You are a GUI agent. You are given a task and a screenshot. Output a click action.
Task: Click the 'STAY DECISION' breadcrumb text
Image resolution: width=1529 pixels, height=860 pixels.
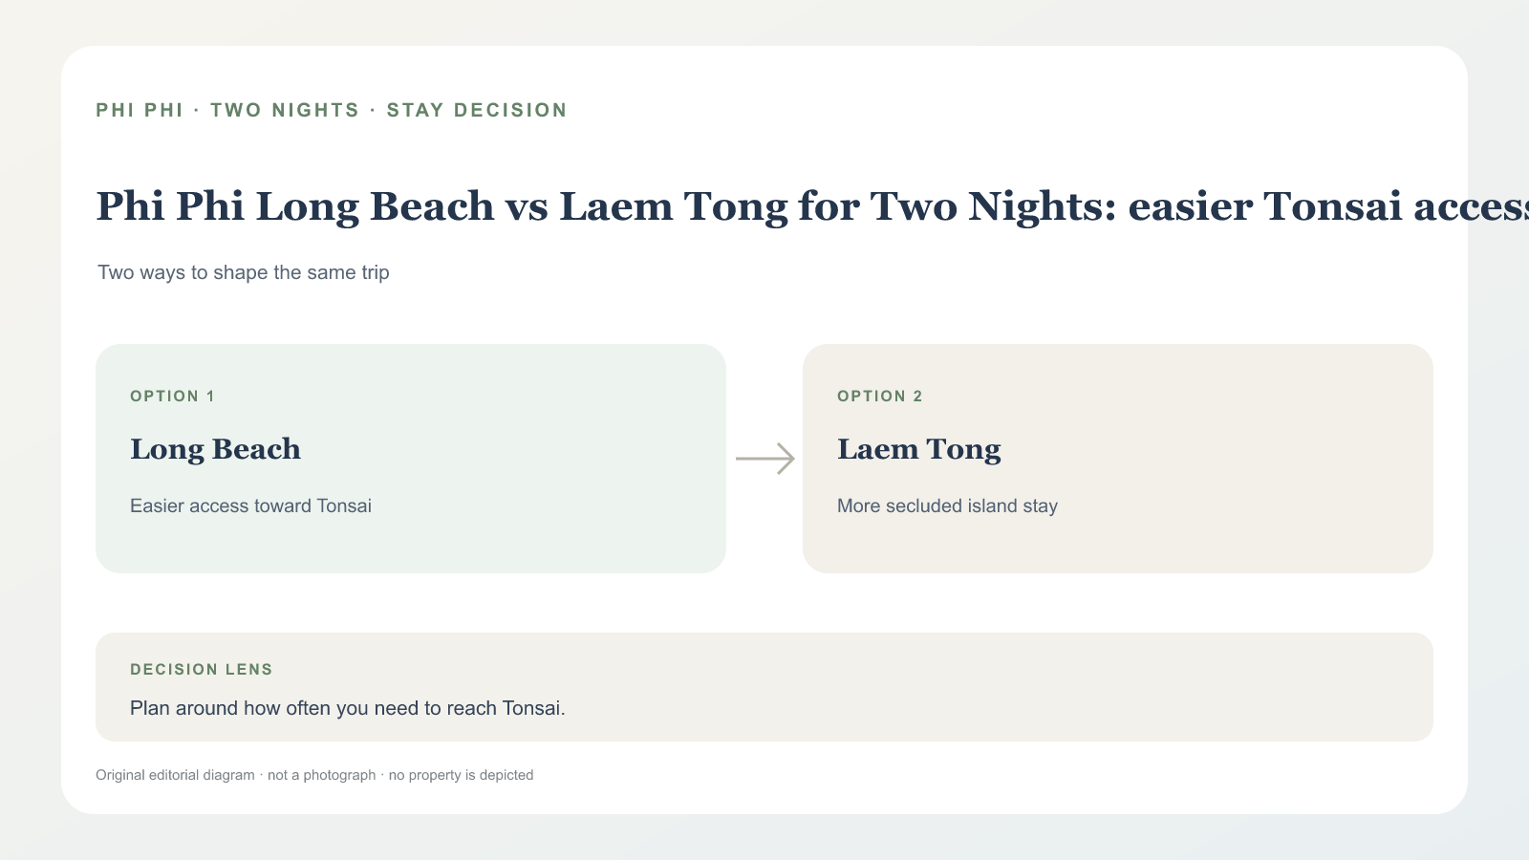click(x=477, y=110)
